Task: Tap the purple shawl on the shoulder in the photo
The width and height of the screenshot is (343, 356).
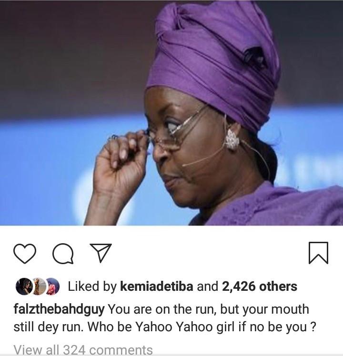Action: [273, 207]
